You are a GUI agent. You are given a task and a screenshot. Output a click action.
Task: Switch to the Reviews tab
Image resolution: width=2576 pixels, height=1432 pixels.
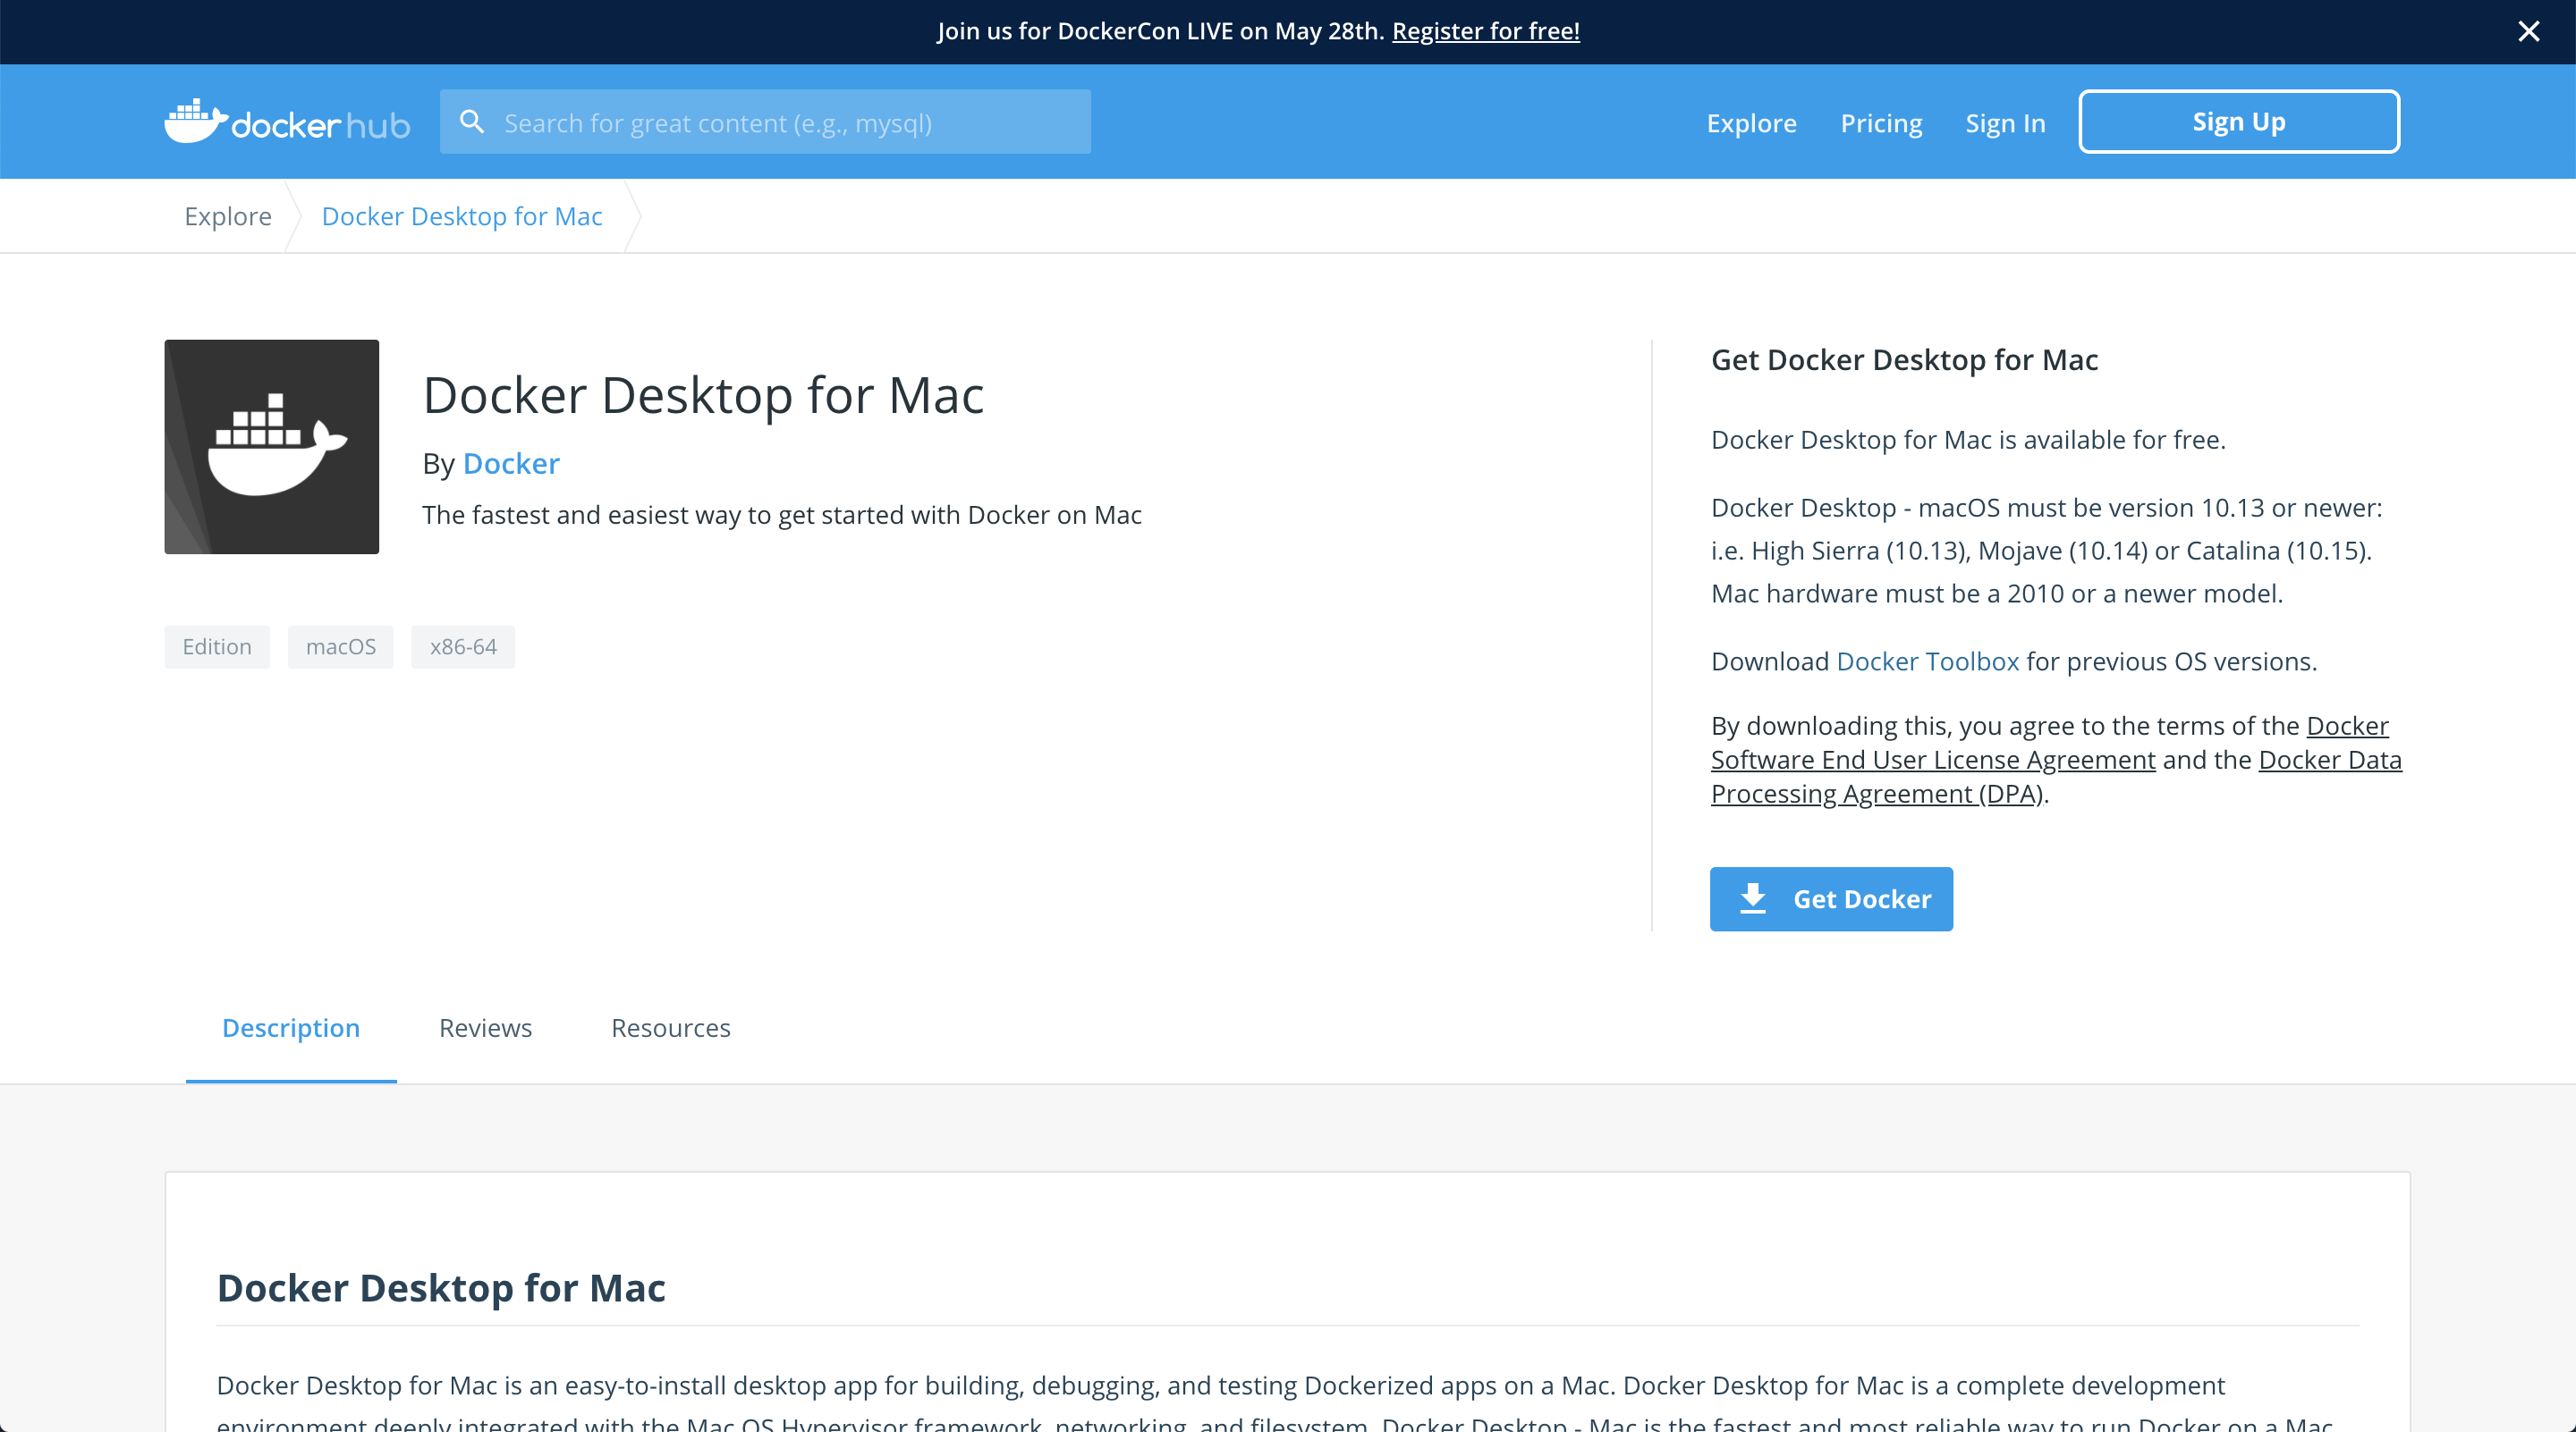click(x=485, y=1028)
